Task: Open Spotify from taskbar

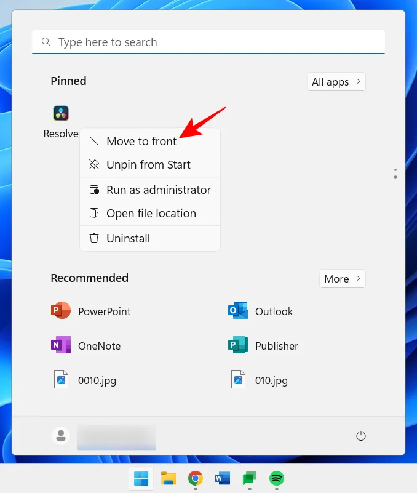Action: coord(277,478)
